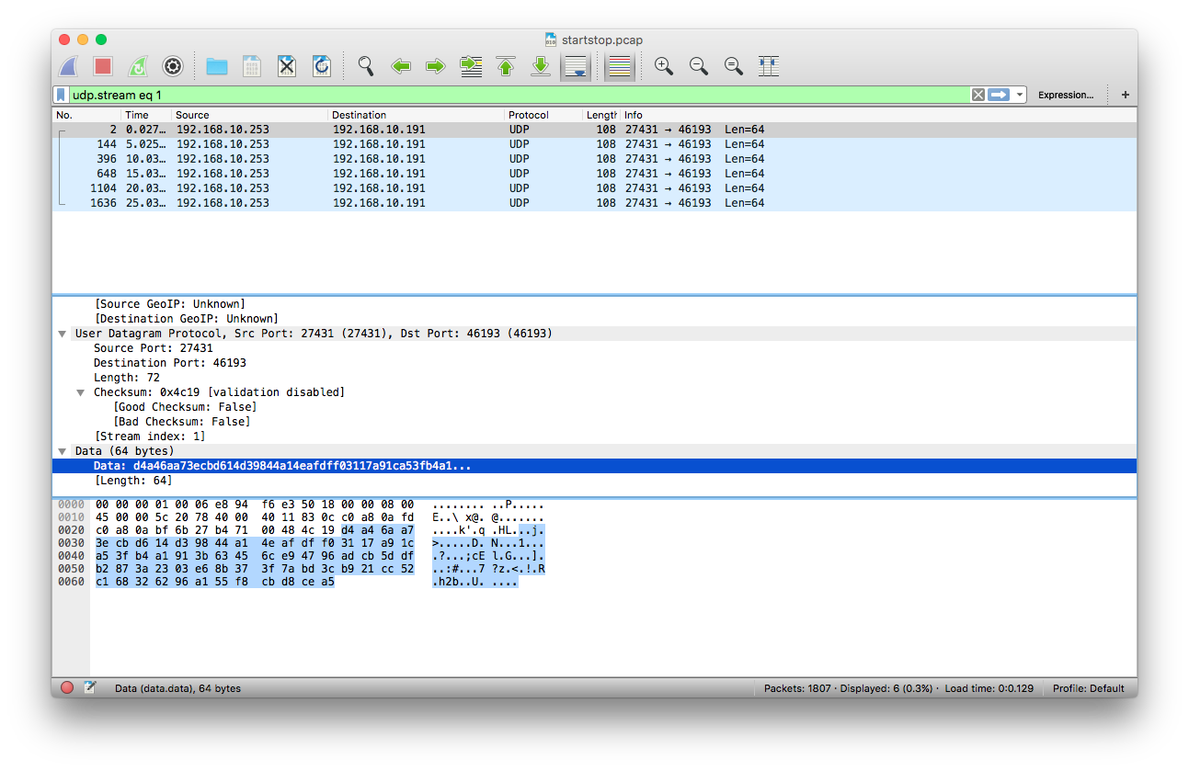Select packet number 2 row
The width and height of the screenshot is (1189, 771).
[x=594, y=130]
